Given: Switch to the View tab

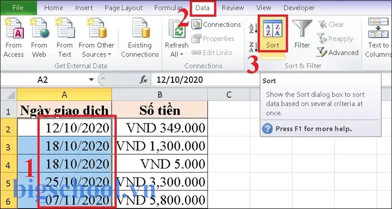Looking at the screenshot, I should pos(264,8).
